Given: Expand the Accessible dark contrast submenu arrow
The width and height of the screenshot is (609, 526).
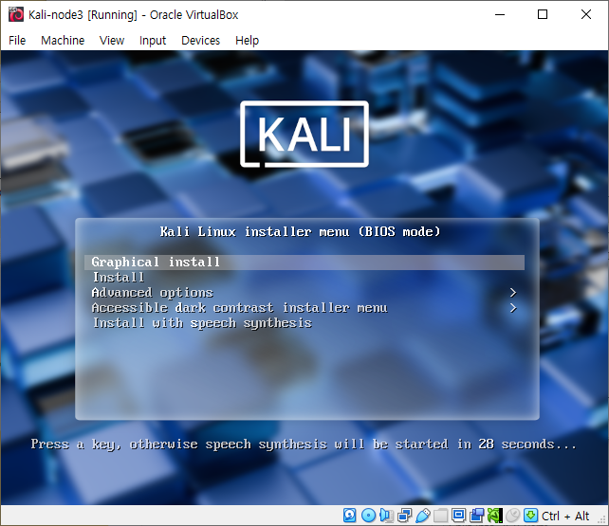Looking at the screenshot, I should (x=513, y=308).
